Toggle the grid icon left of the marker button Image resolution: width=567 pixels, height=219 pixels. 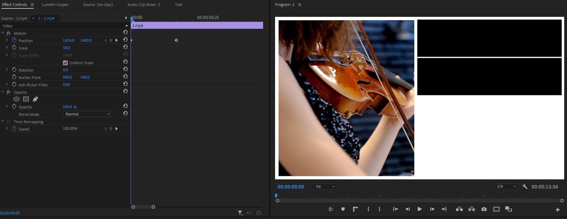331,209
